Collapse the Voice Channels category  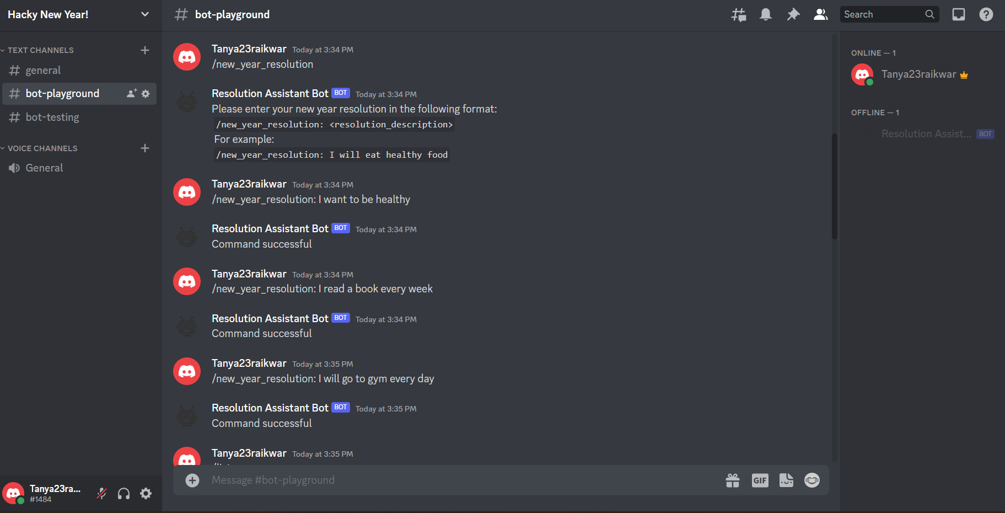tap(39, 148)
